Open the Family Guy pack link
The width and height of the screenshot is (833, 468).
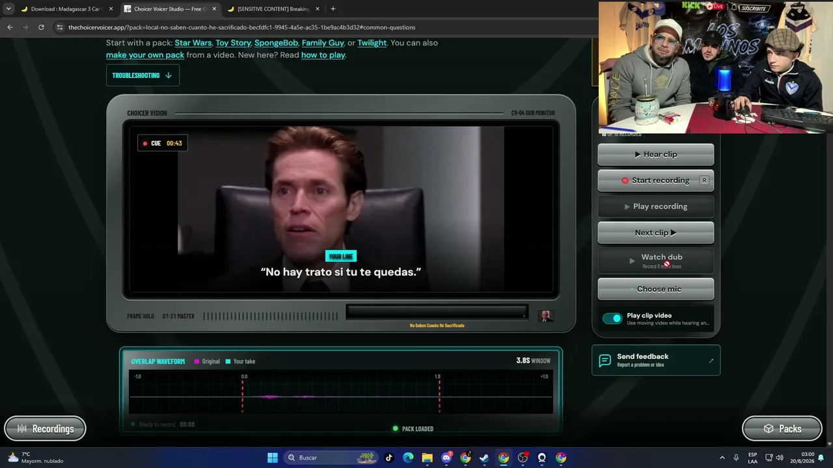[x=323, y=43]
